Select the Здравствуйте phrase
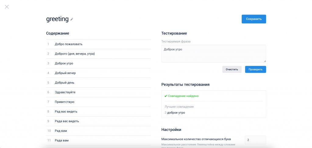 point(65,92)
